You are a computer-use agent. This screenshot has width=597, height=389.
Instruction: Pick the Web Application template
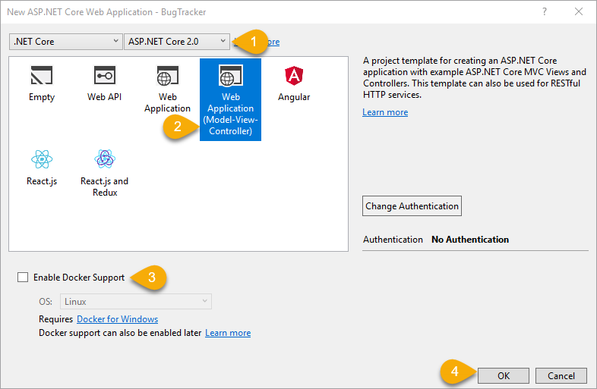coord(168,89)
